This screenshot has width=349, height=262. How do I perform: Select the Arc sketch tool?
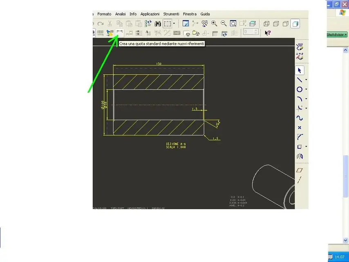click(300, 99)
